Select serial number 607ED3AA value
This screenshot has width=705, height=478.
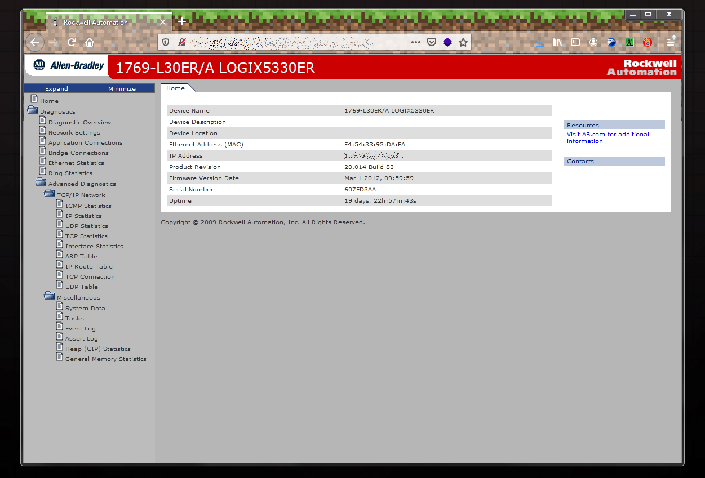tap(360, 189)
